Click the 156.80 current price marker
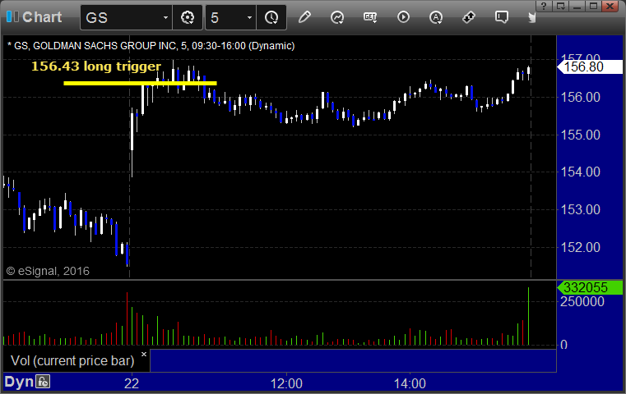 (590, 67)
